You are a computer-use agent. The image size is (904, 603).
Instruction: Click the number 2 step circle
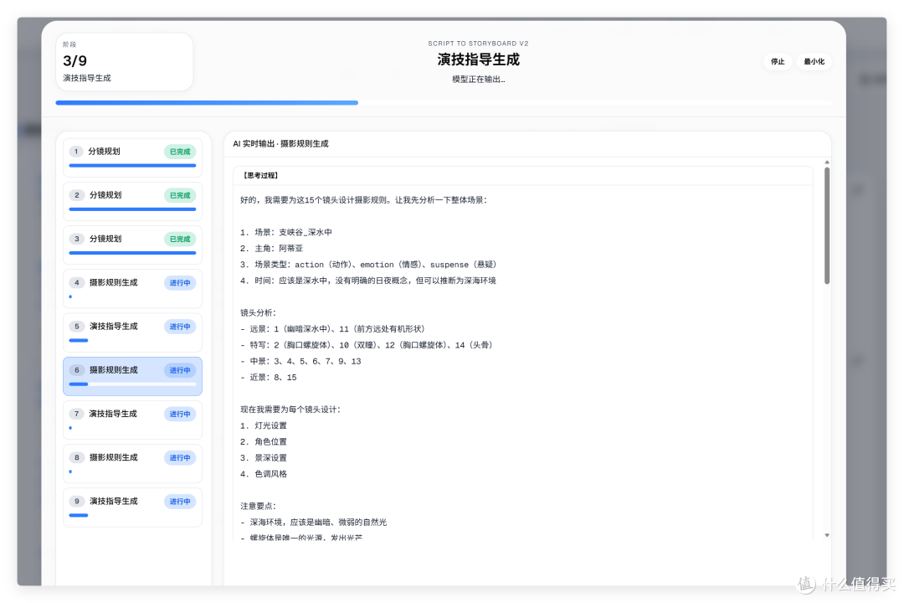pos(76,195)
